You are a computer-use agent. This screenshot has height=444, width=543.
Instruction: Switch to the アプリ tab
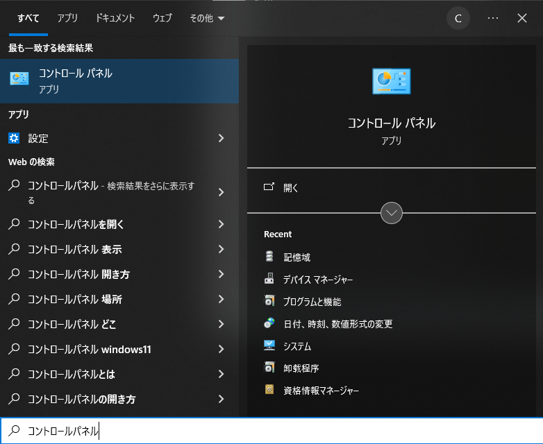pos(67,18)
